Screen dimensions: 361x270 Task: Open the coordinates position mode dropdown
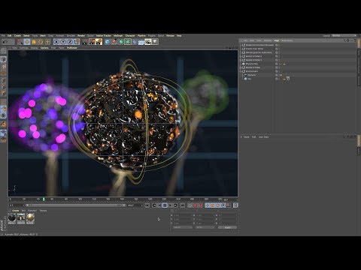pos(183,227)
